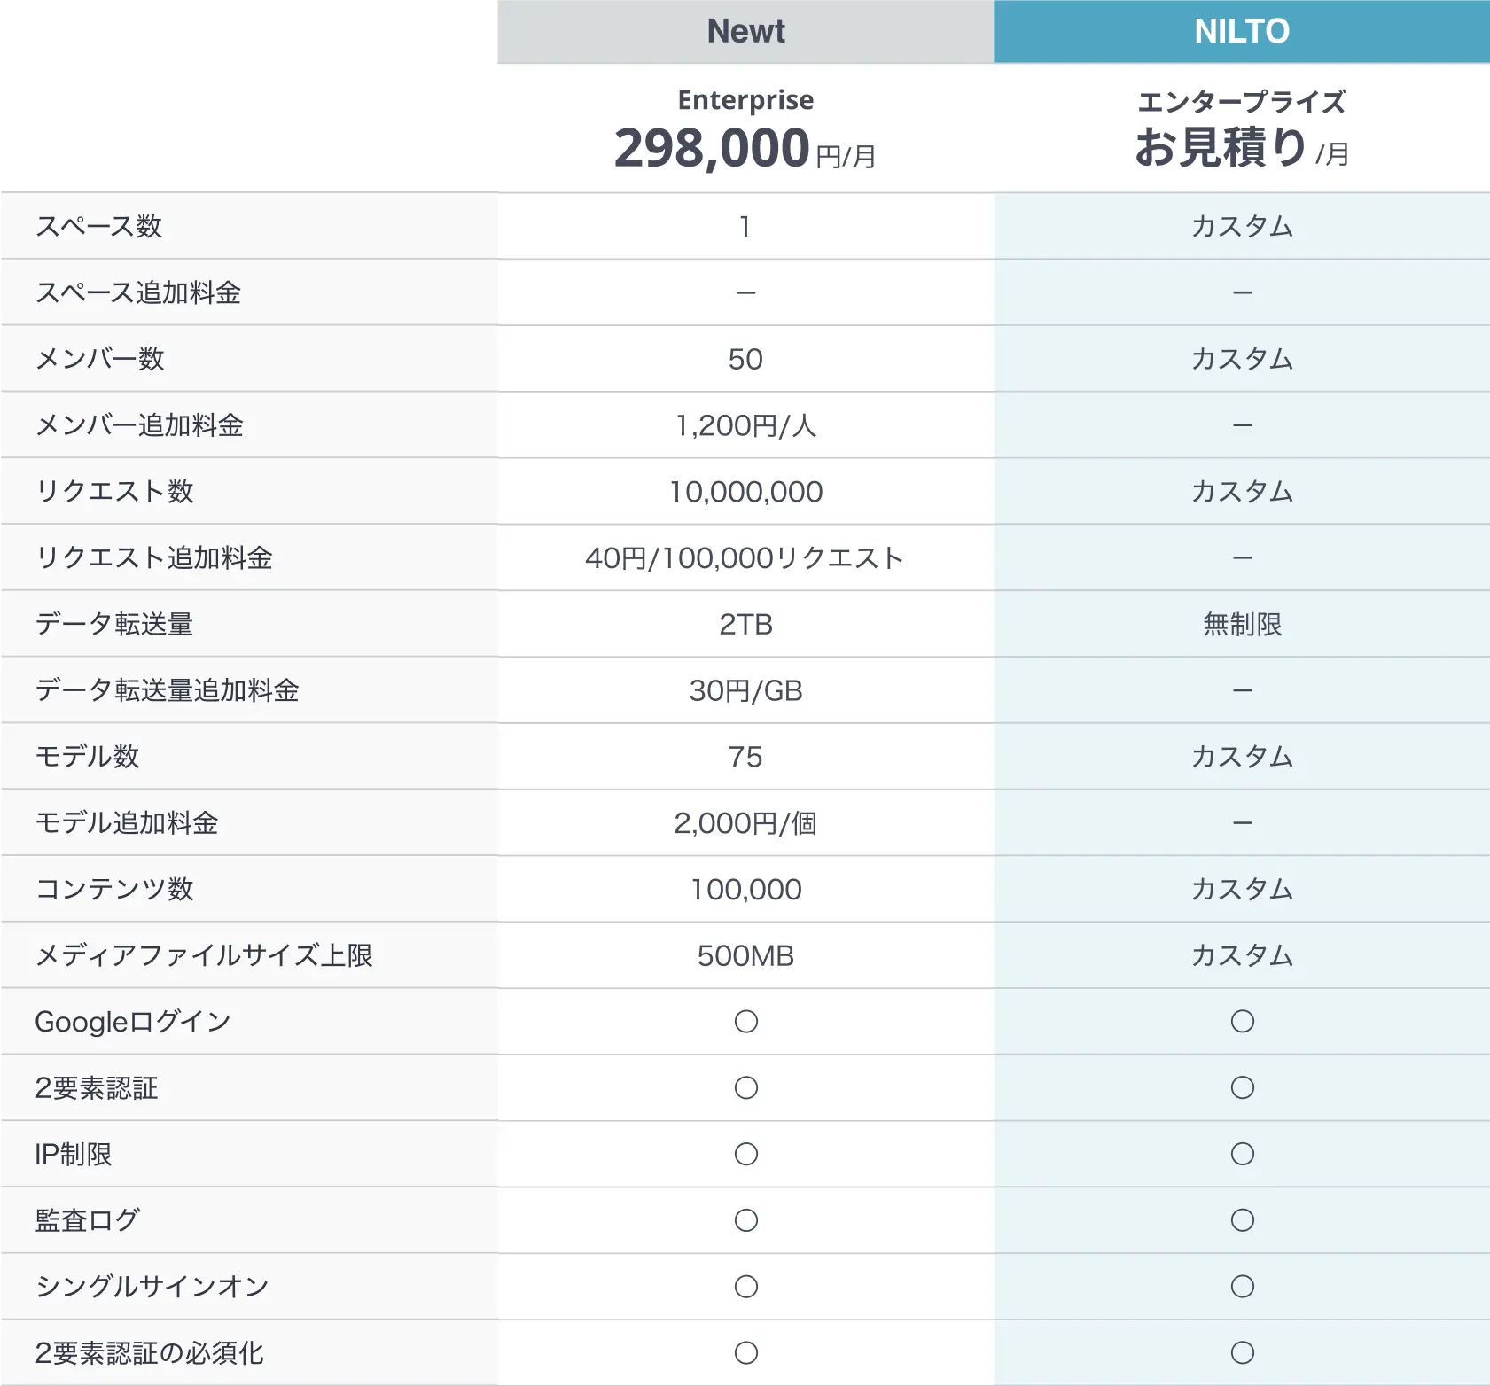Viewport: 1490px width, 1386px height.
Task: Click Newt's circle mark for 監査ログ
Action: click(746, 1220)
